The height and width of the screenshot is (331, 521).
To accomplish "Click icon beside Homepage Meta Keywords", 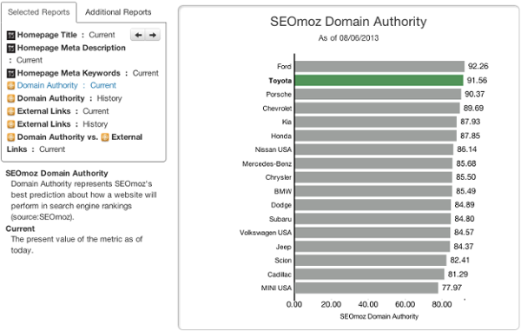I will tap(11, 74).
